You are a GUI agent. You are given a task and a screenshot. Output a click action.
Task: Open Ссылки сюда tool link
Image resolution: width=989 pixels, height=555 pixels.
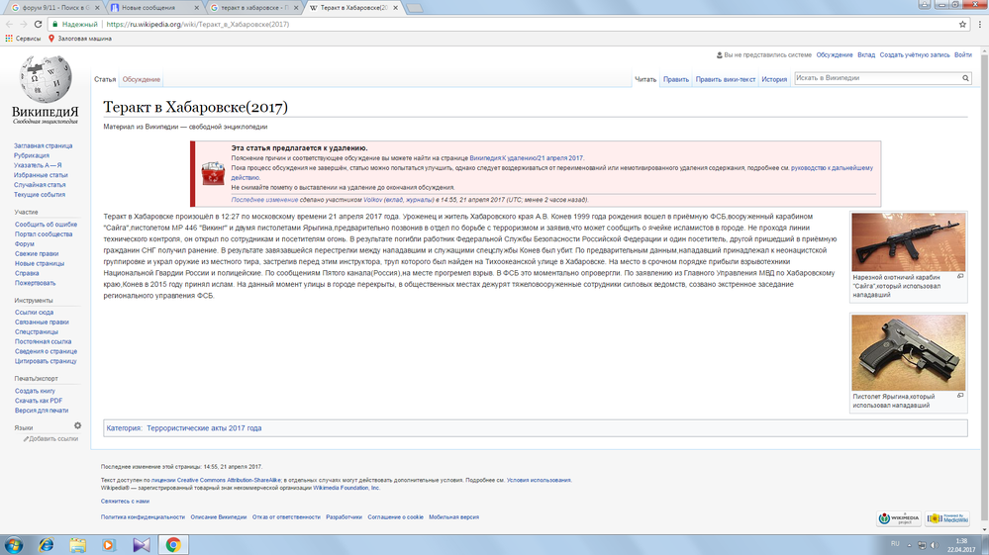pos(34,313)
